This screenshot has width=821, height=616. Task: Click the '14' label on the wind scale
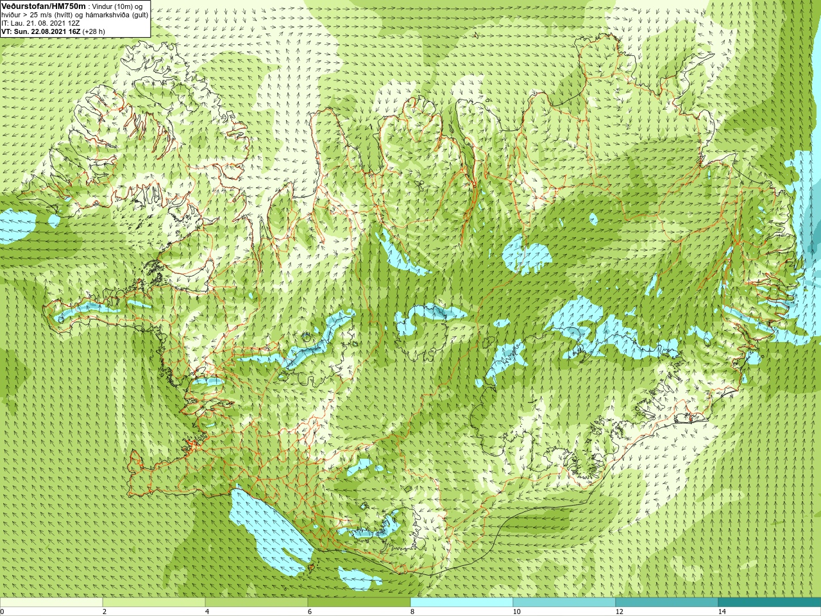click(722, 612)
